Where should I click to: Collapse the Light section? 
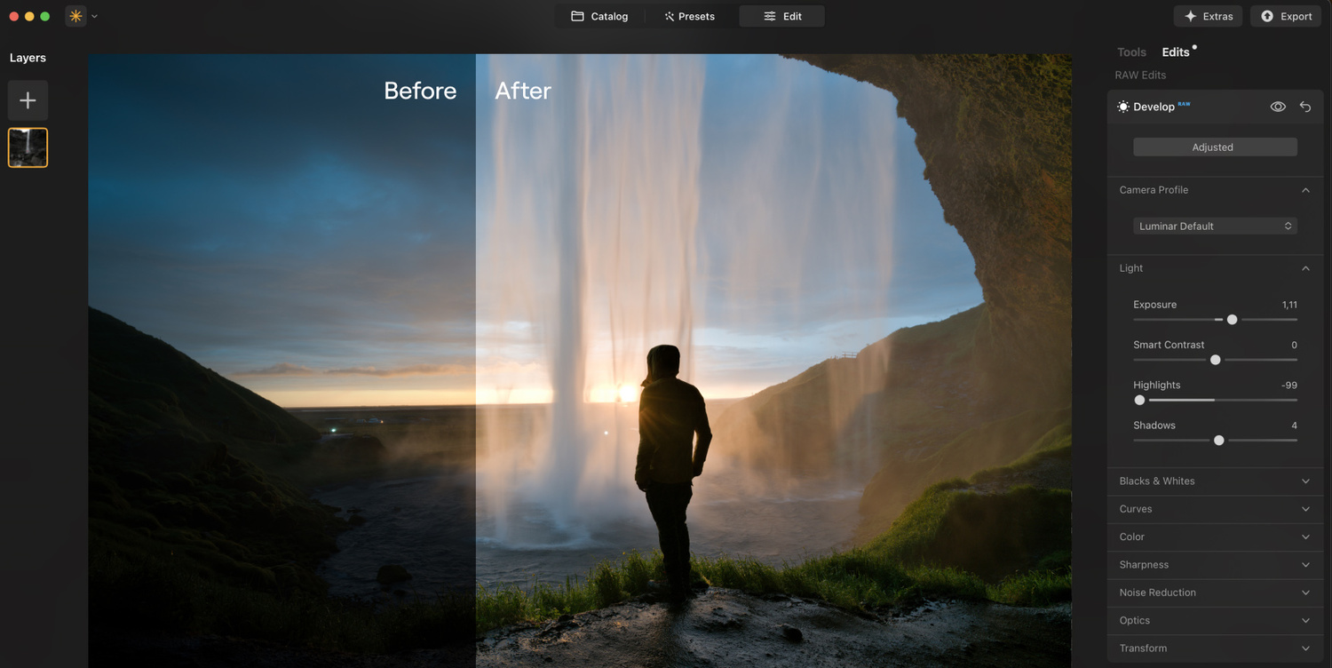pos(1305,268)
